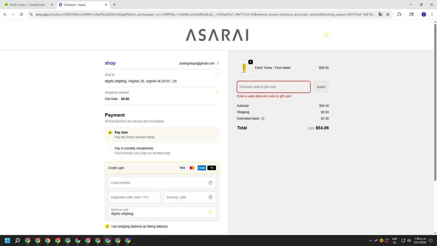Open the side panel search icon
Screen dimensions: 437x246
coord(411,14)
